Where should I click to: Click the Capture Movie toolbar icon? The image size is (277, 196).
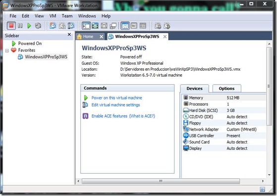tap(167, 26)
